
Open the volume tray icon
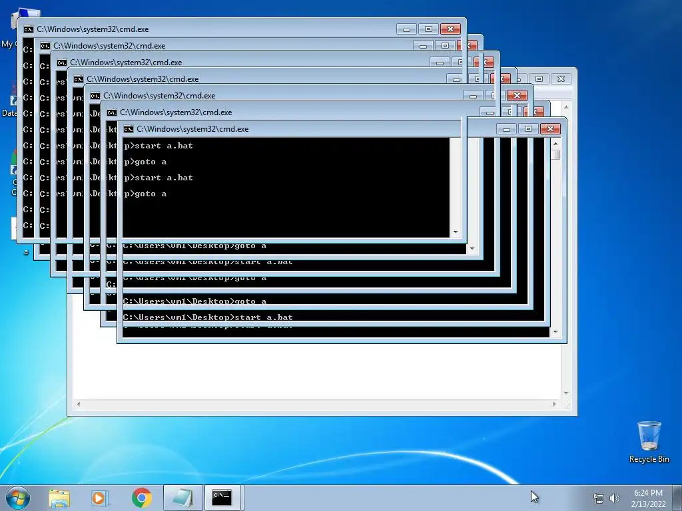click(615, 498)
